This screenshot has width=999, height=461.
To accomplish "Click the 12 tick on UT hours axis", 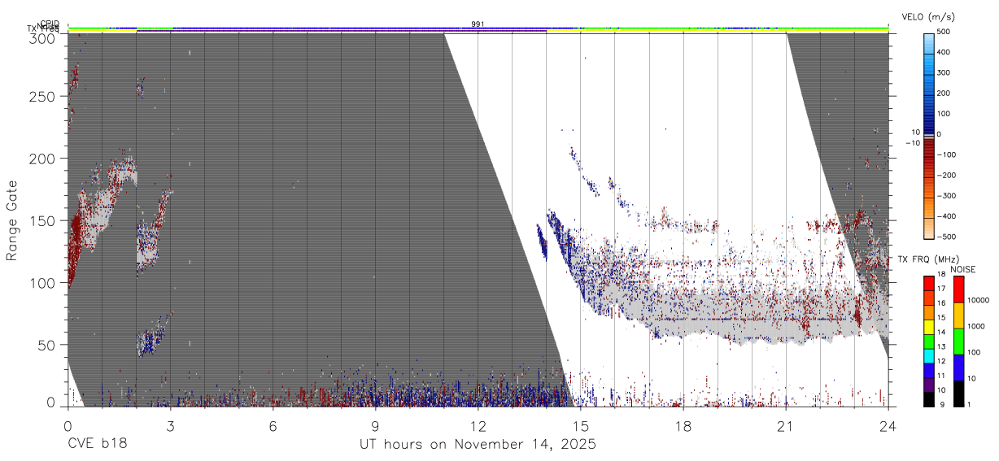I will (x=478, y=425).
